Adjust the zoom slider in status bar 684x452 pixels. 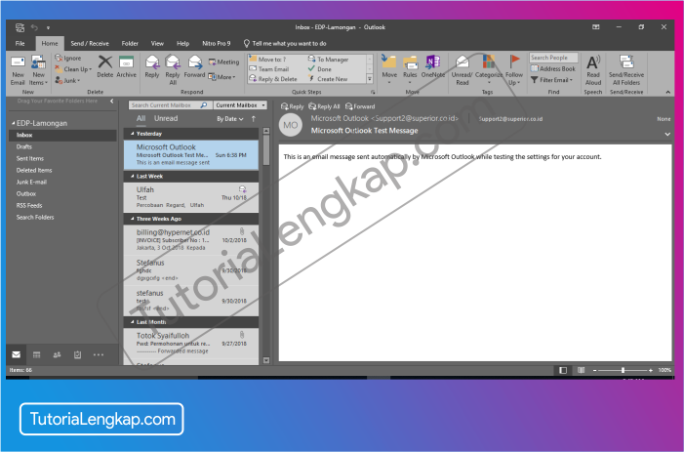[623, 370]
